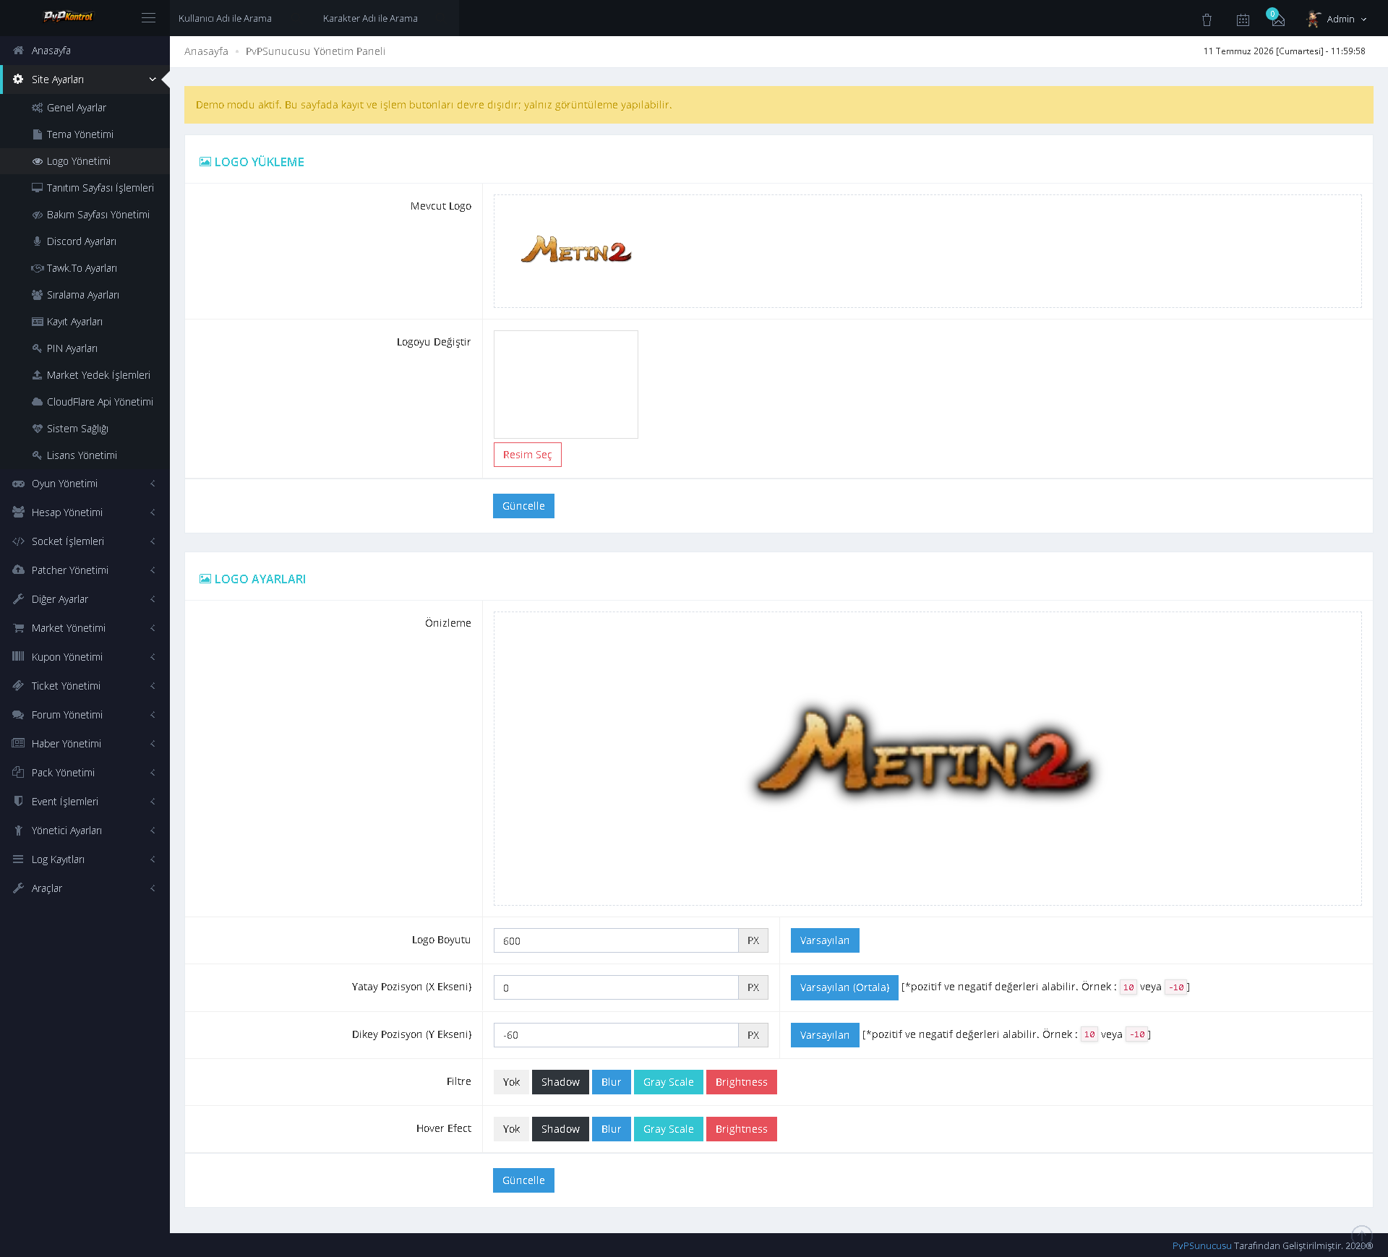The image size is (1388, 1257).
Task: Click the Admin avatar icon
Action: 1314,19
